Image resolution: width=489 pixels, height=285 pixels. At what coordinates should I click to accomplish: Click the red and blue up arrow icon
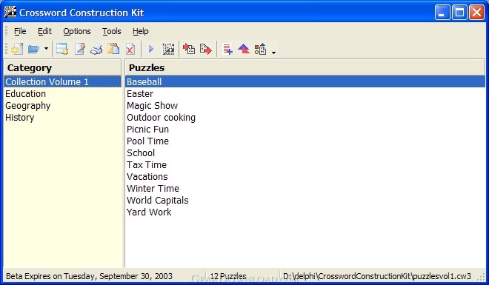point(244,49)
